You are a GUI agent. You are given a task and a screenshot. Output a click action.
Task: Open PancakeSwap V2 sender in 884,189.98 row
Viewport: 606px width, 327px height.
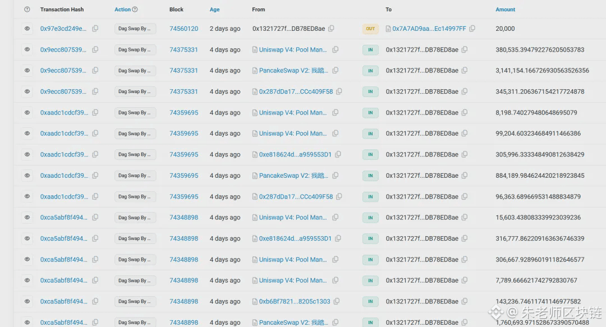[293, 176]
